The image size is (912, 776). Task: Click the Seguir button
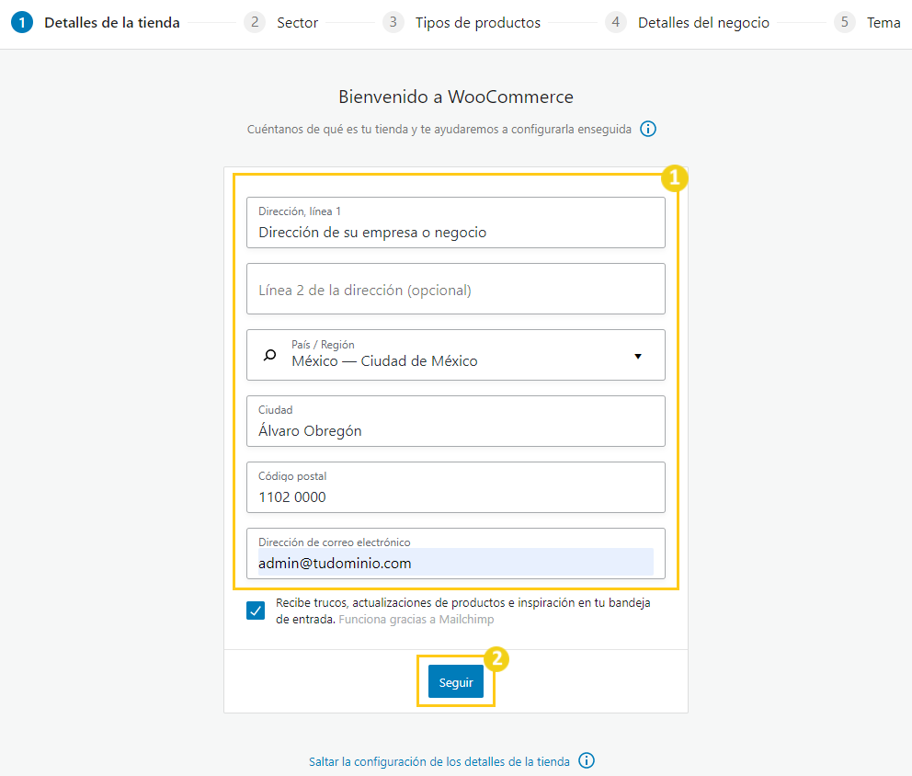tap(455, 681)
